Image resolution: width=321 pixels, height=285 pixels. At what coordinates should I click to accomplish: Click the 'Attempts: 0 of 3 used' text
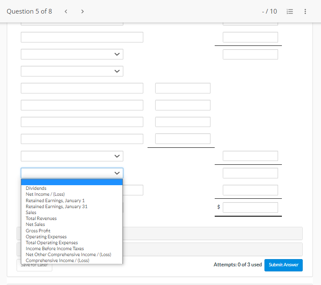pyautogui.click(x=238, y=265)
